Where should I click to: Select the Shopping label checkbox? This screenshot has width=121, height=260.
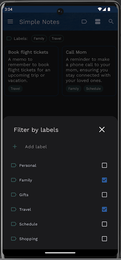(104, 239)
